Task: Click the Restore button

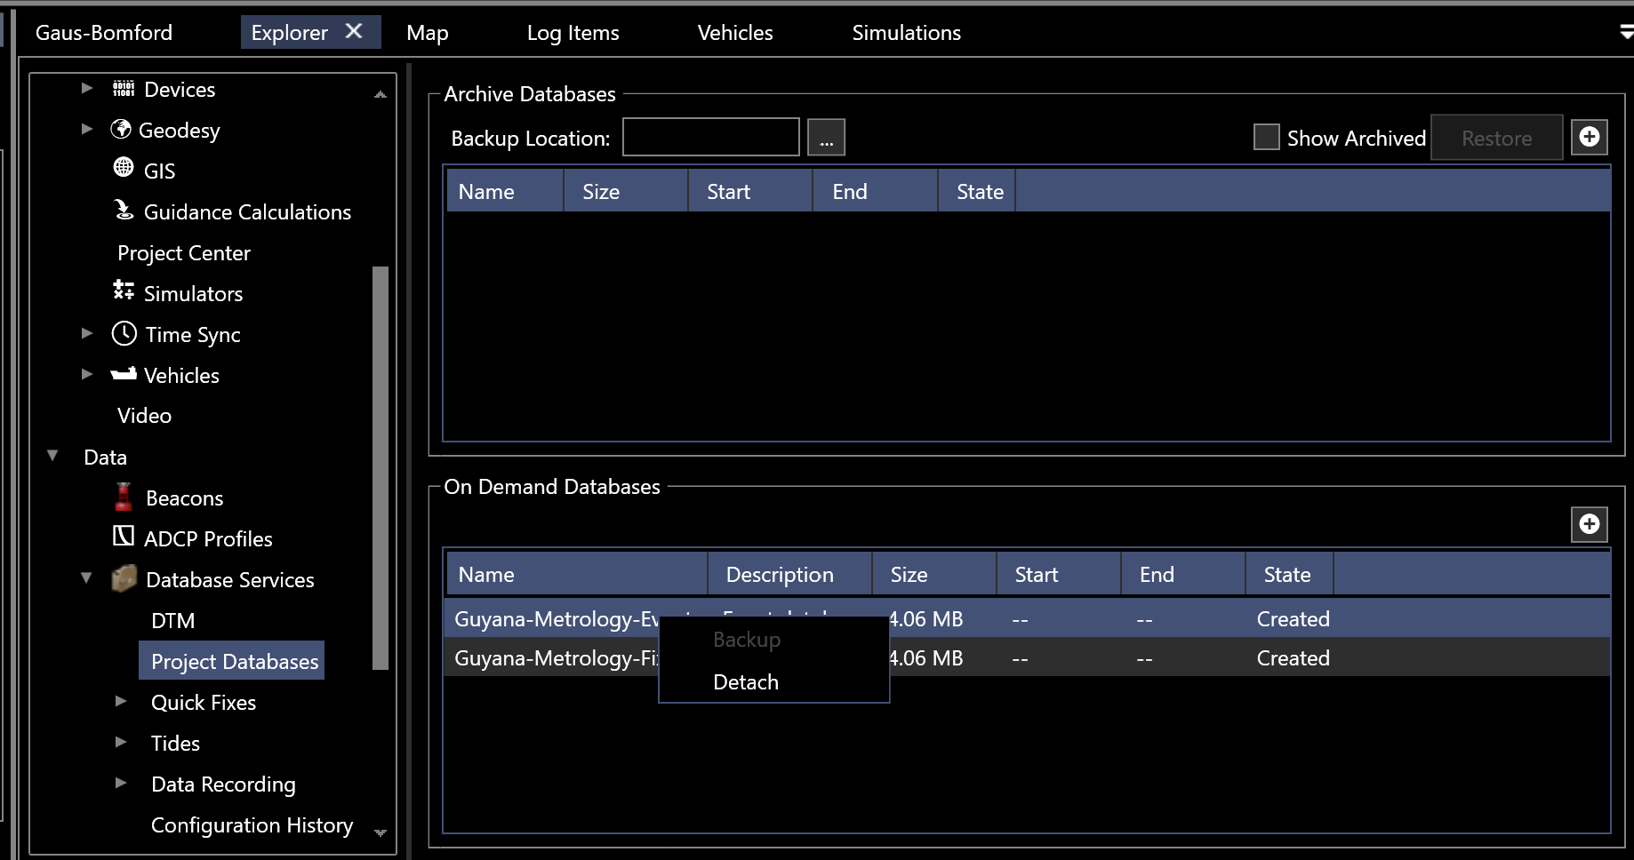Action: (x=1496, y=137)
